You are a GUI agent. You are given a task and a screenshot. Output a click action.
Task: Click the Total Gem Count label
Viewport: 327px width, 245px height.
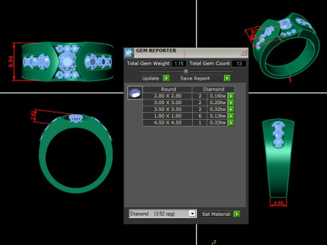point(210,63)
